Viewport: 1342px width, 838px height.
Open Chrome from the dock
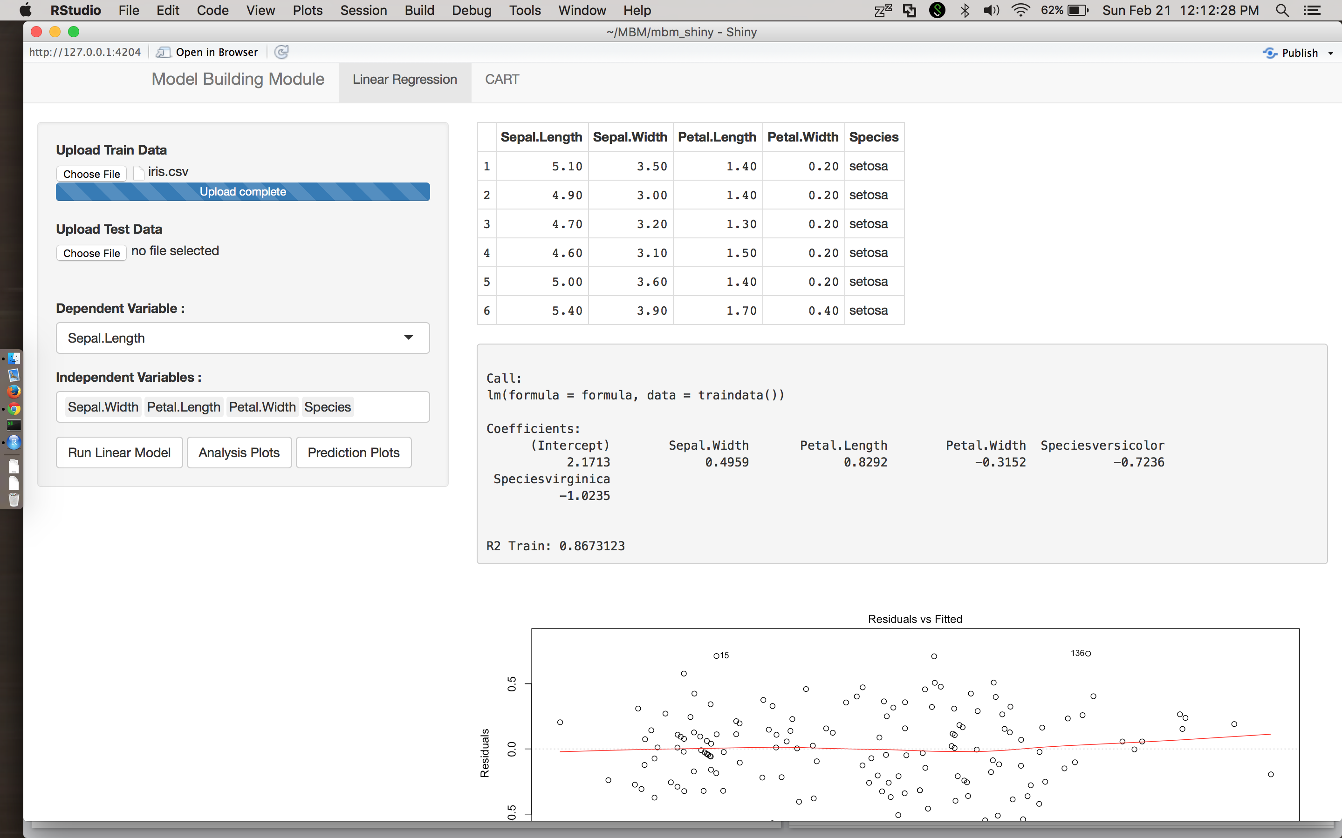pos(14,409)
